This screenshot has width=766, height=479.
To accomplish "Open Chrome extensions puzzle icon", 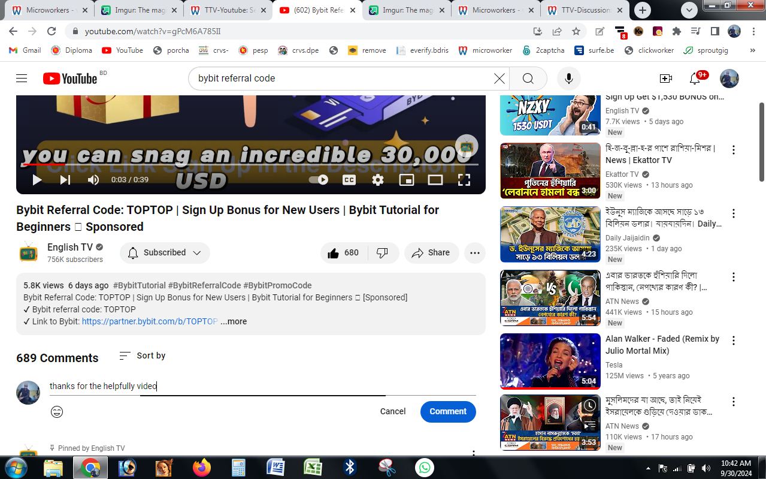I will [x=677, y=31].
